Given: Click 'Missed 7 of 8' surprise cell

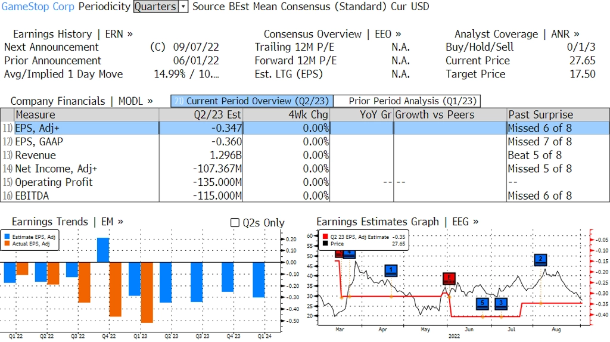Looking at the screenshot, I should pos(540,142).
